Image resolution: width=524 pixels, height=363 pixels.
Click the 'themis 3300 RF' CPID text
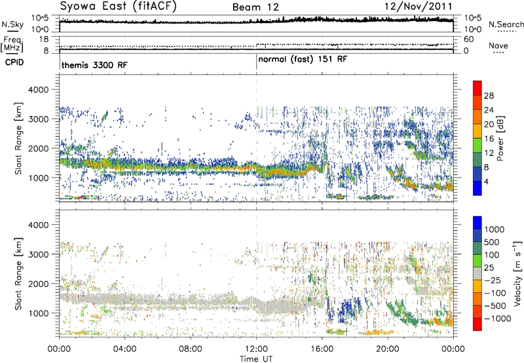point(94,65)
